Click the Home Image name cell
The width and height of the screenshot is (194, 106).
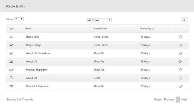[x=34, y=45]
